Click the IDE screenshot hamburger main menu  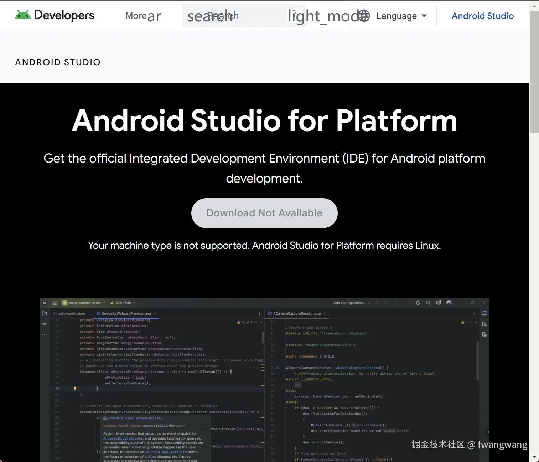pyautogui.click(x=55, y=303)
